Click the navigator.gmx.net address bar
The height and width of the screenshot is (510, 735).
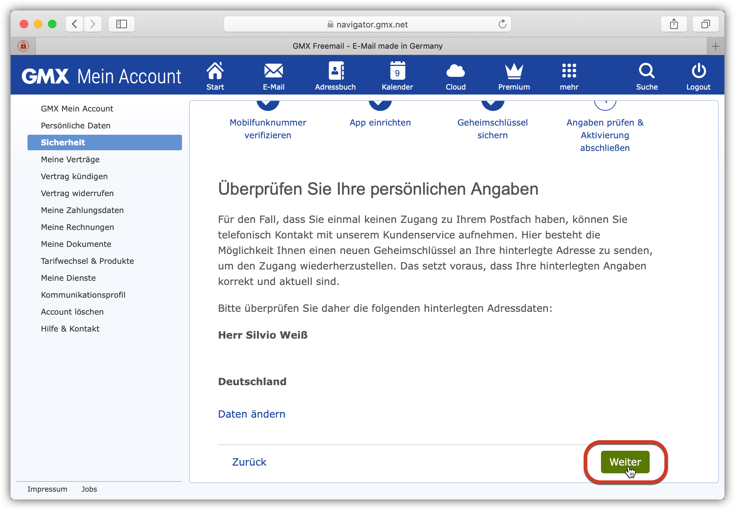tap(367, 24)
